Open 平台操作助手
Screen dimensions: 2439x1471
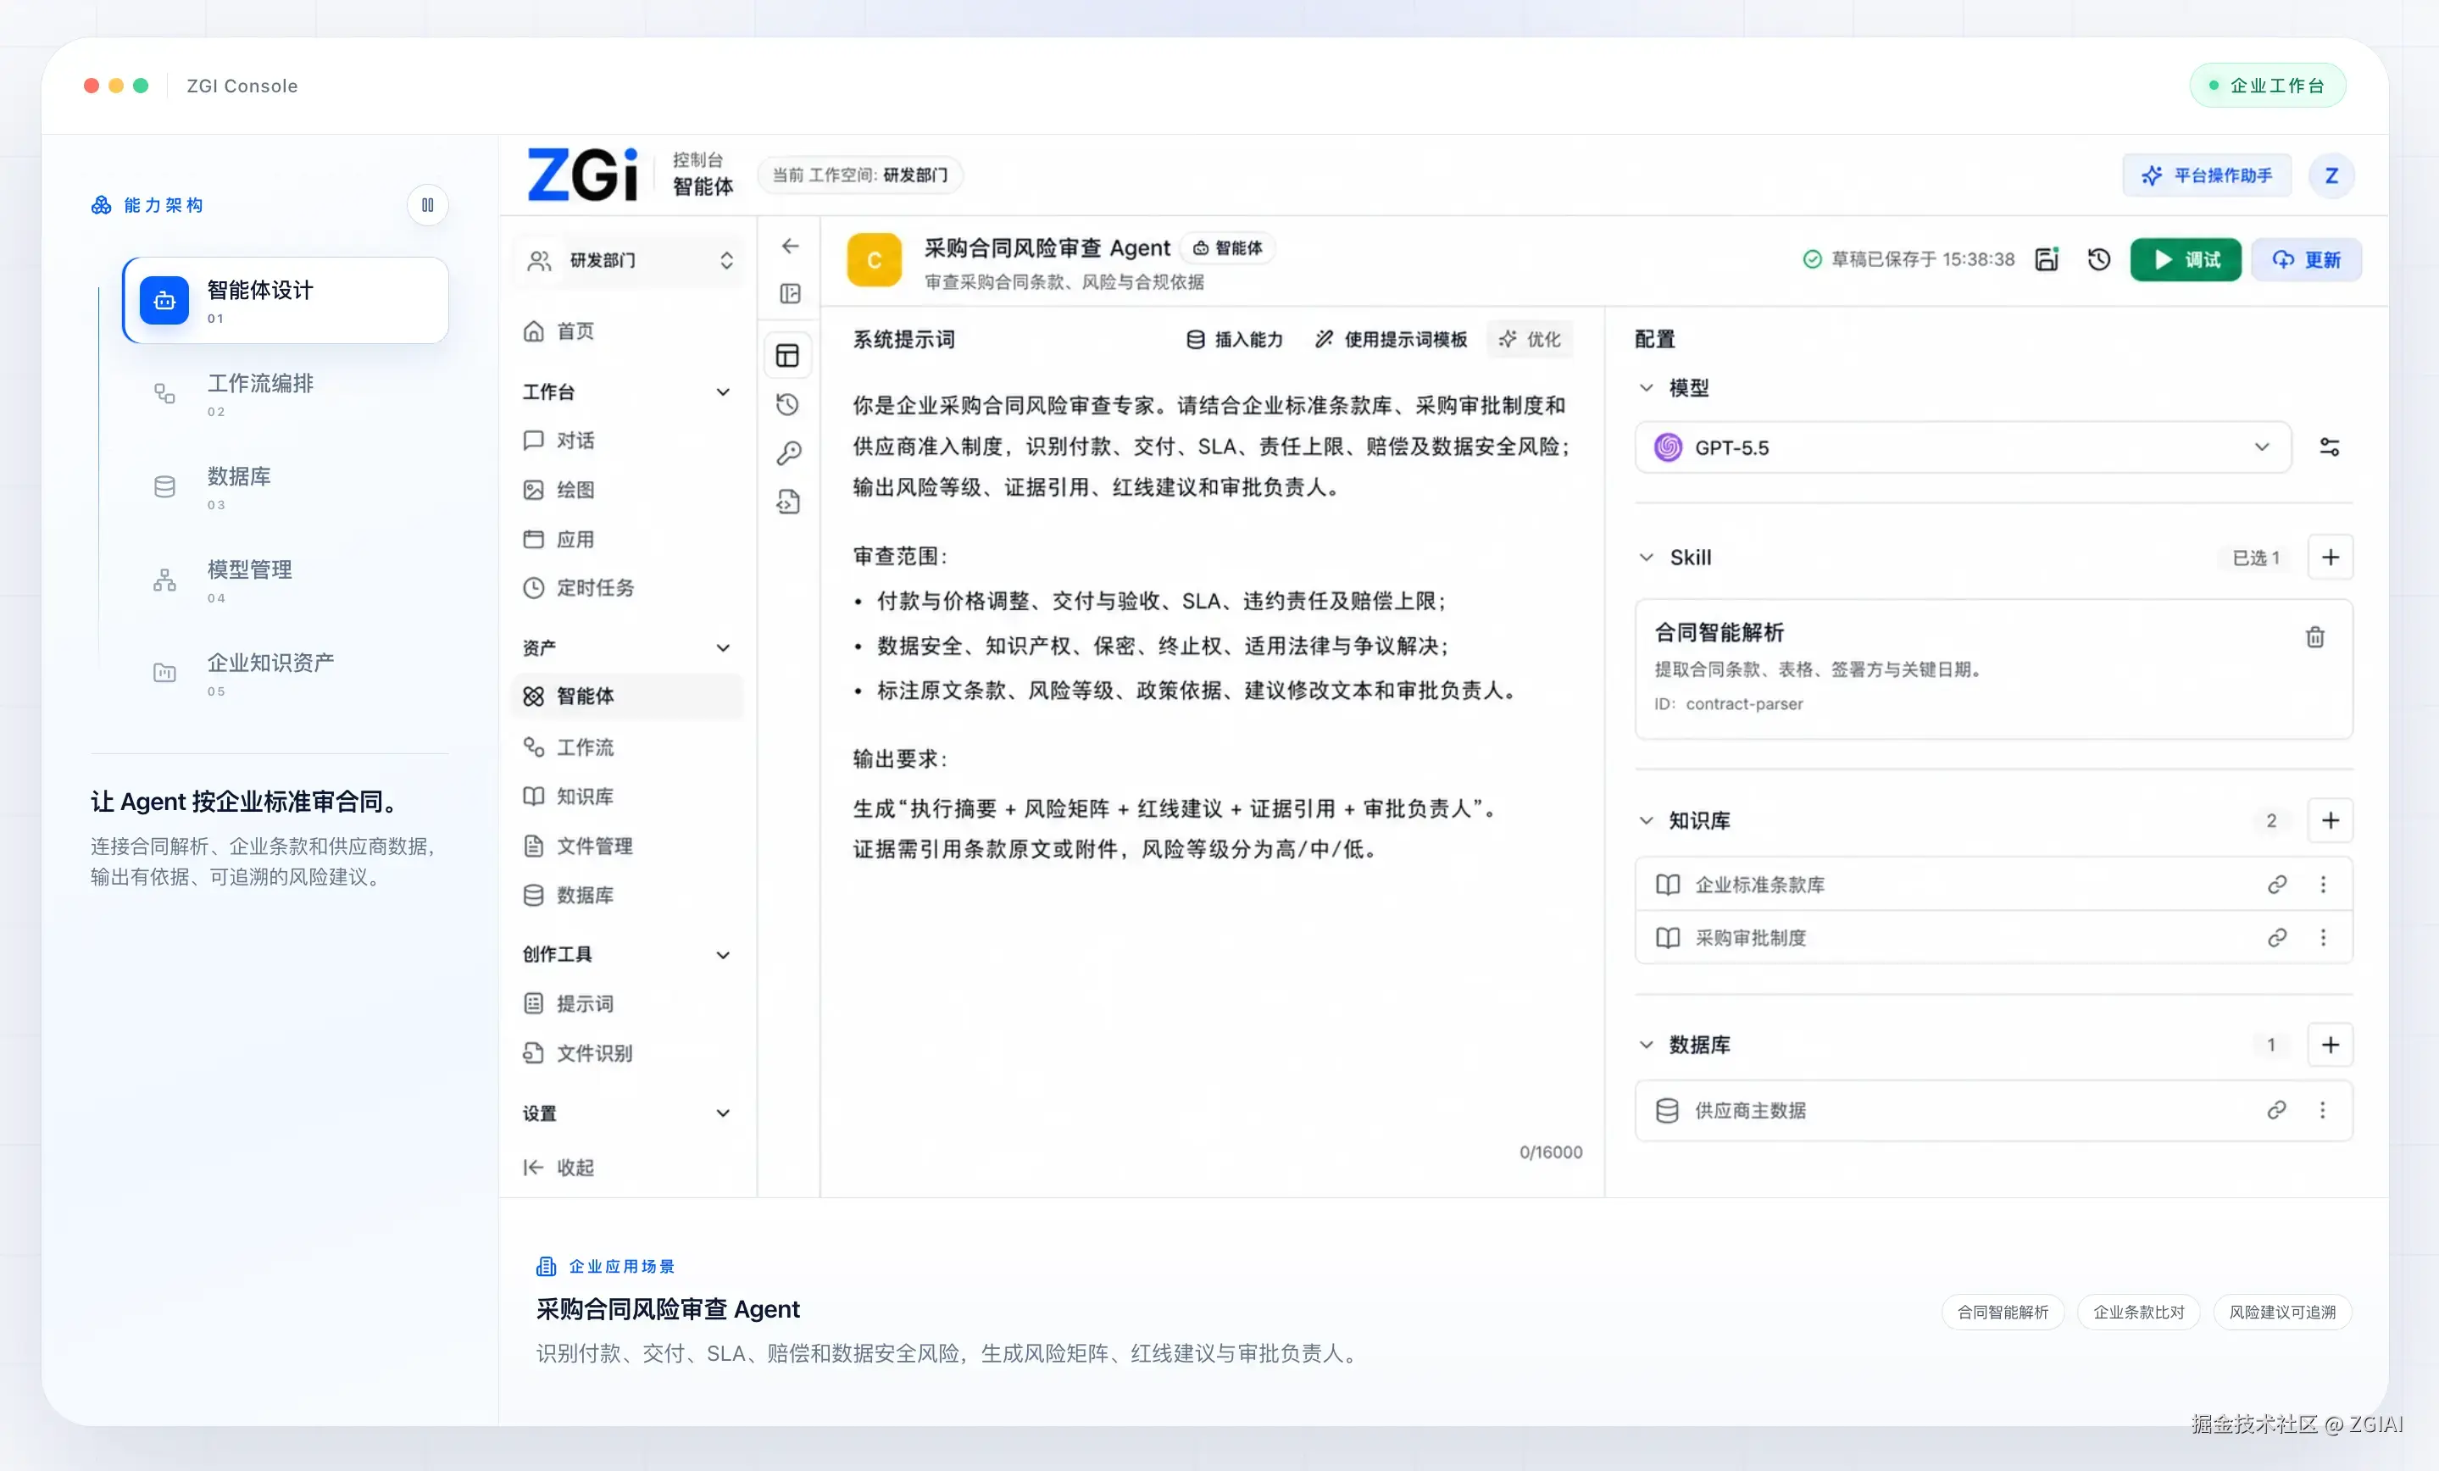click(x=2208, y=176)
